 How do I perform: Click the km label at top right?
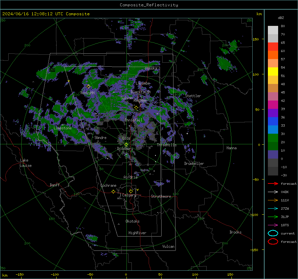pyautogui.click(x=259, y=14)
